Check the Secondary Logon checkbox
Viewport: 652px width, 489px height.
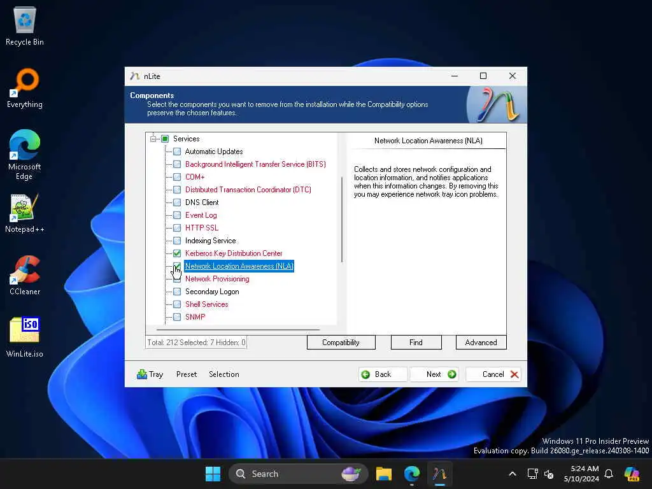(177, 292)
